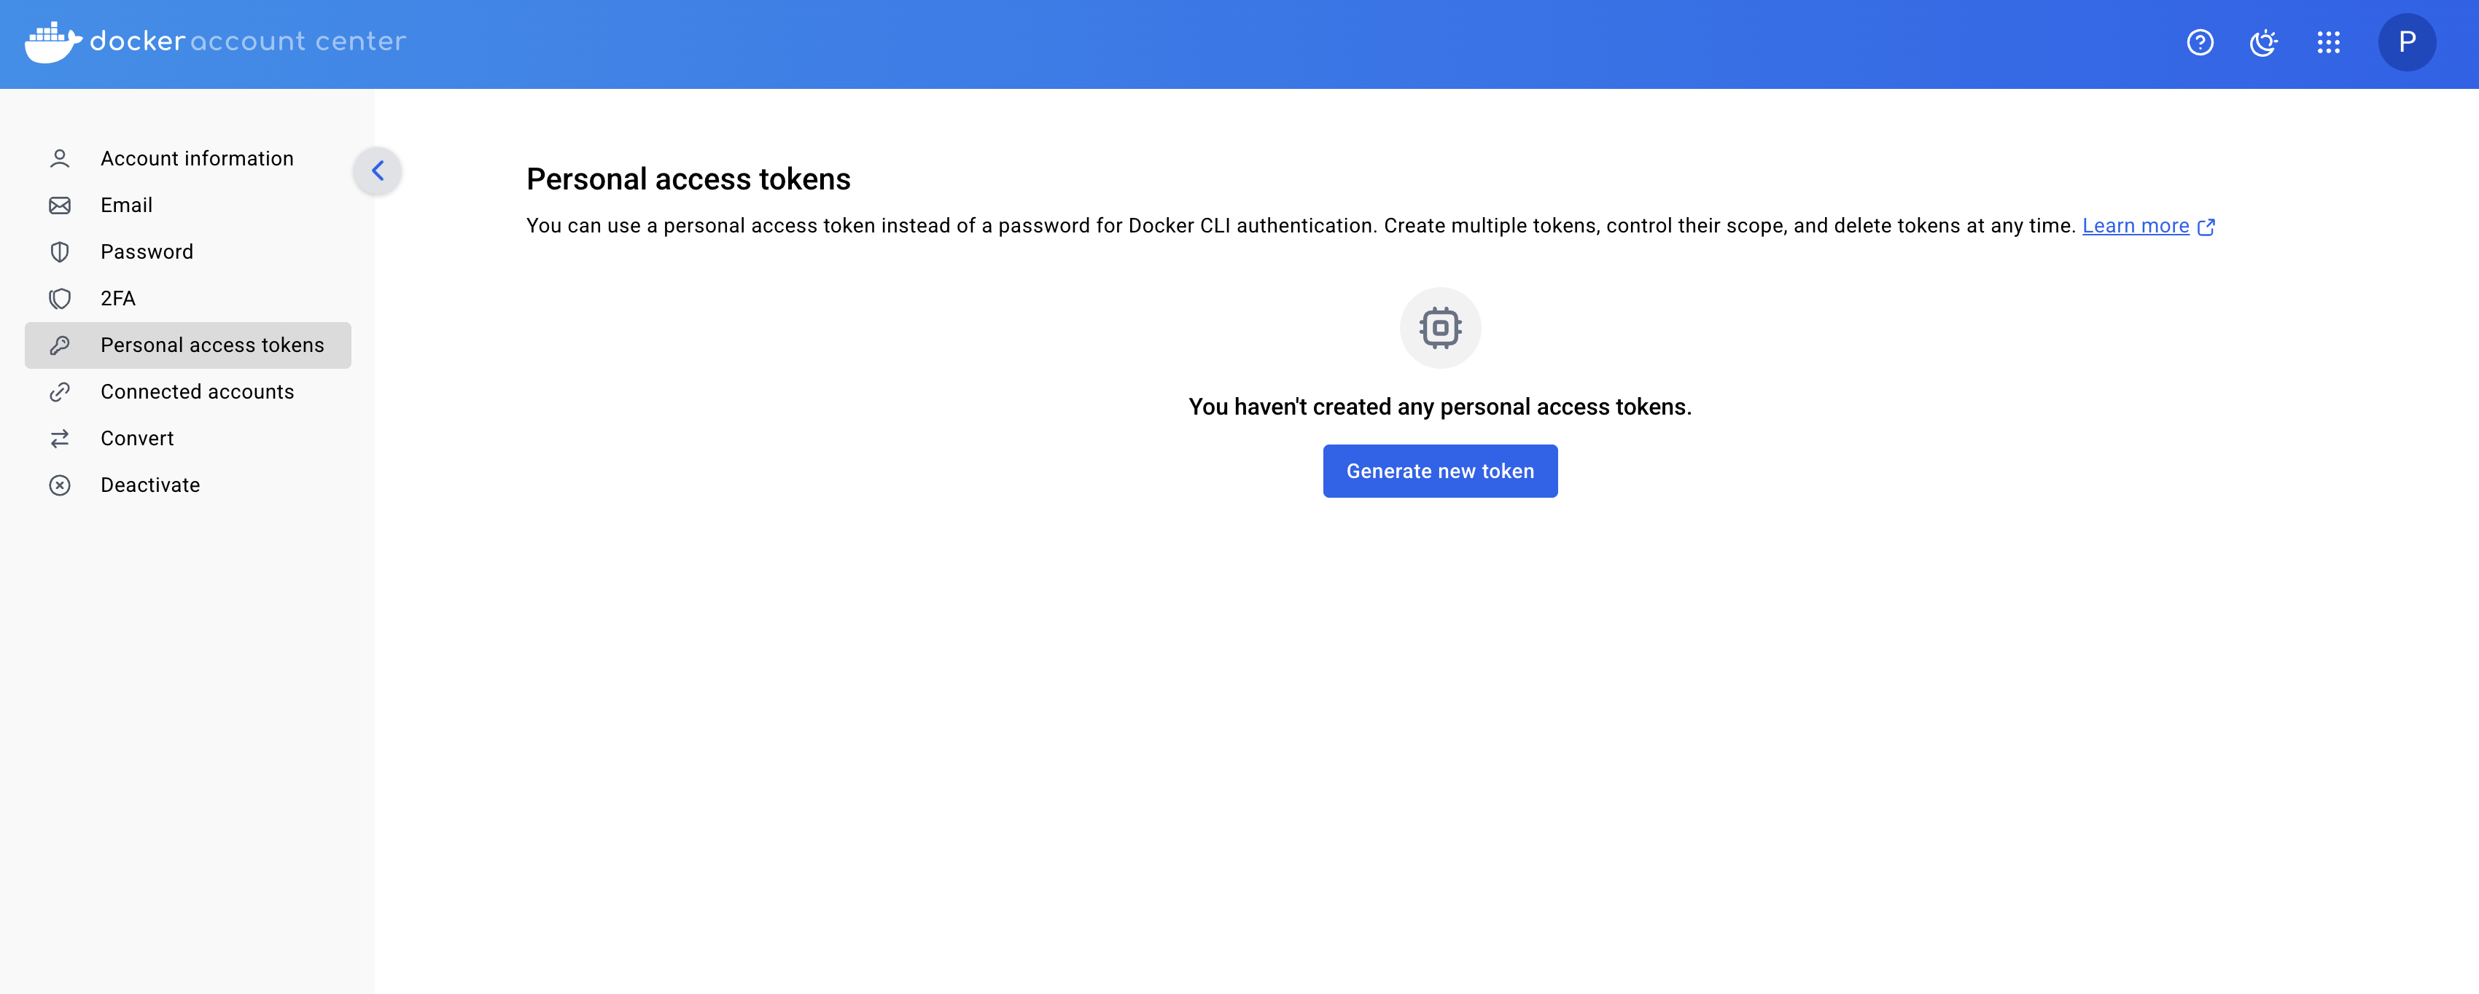Image resolution: width=2479 pixels, height=994 pixels.
Task: Go to Connected accounts section
Action: tap(198, 391)
